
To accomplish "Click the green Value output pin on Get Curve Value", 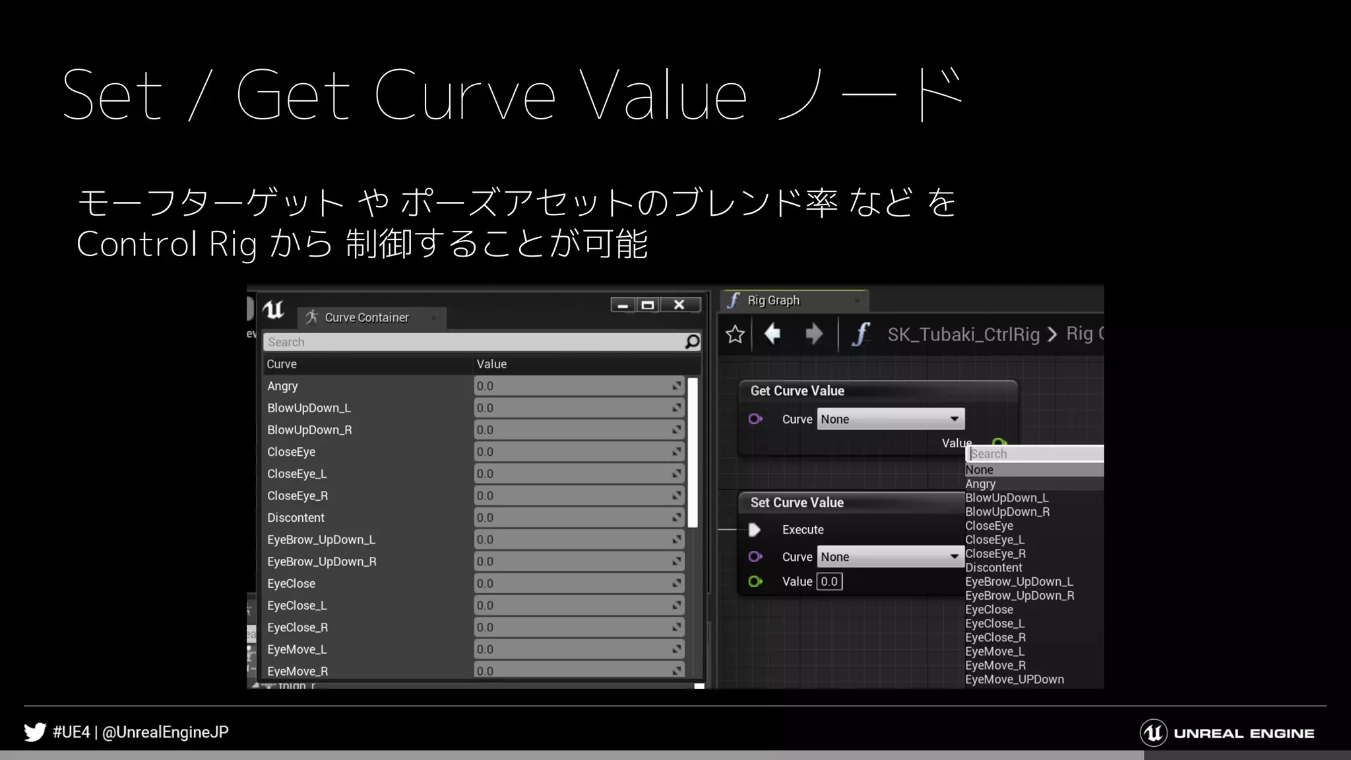I will 999,443.
